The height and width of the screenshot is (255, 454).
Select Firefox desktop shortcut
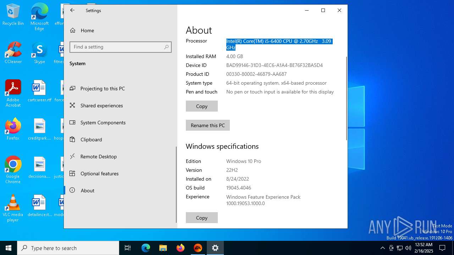[13, 130]
